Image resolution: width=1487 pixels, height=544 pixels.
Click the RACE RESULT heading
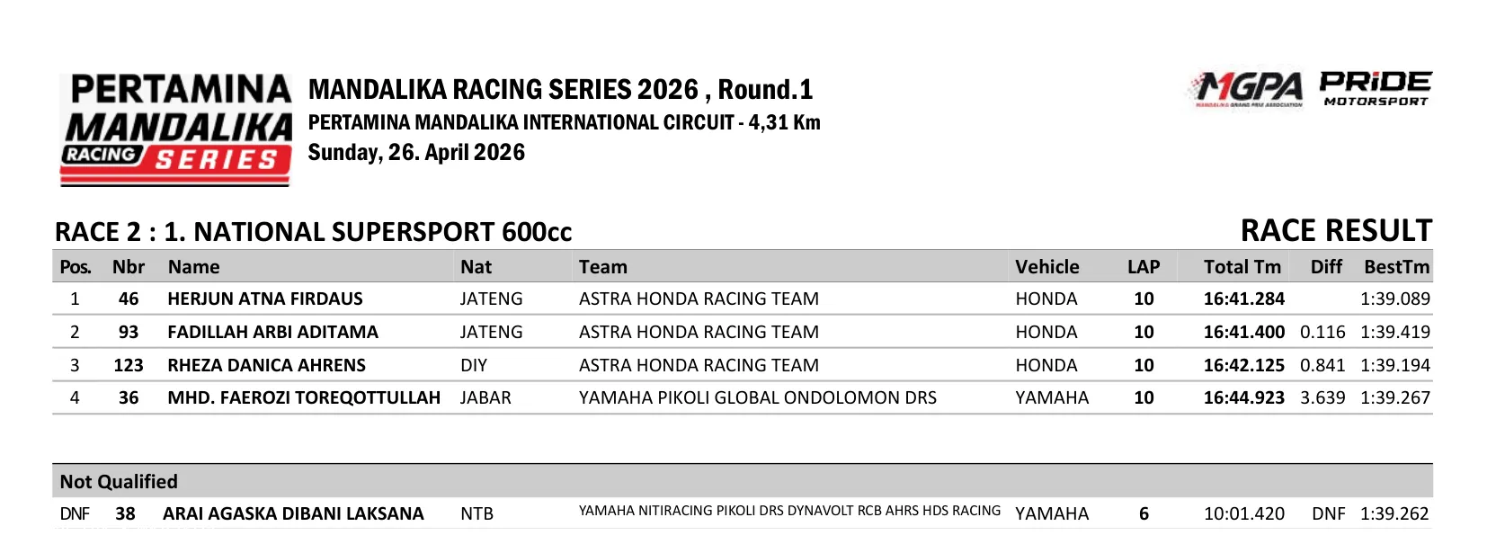click(x=1335, y=231)
